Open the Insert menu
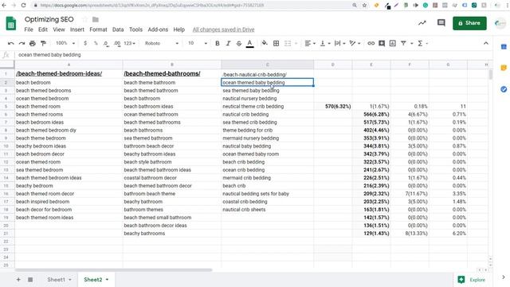This screenshot has width=510, height=287. (77, 29)
